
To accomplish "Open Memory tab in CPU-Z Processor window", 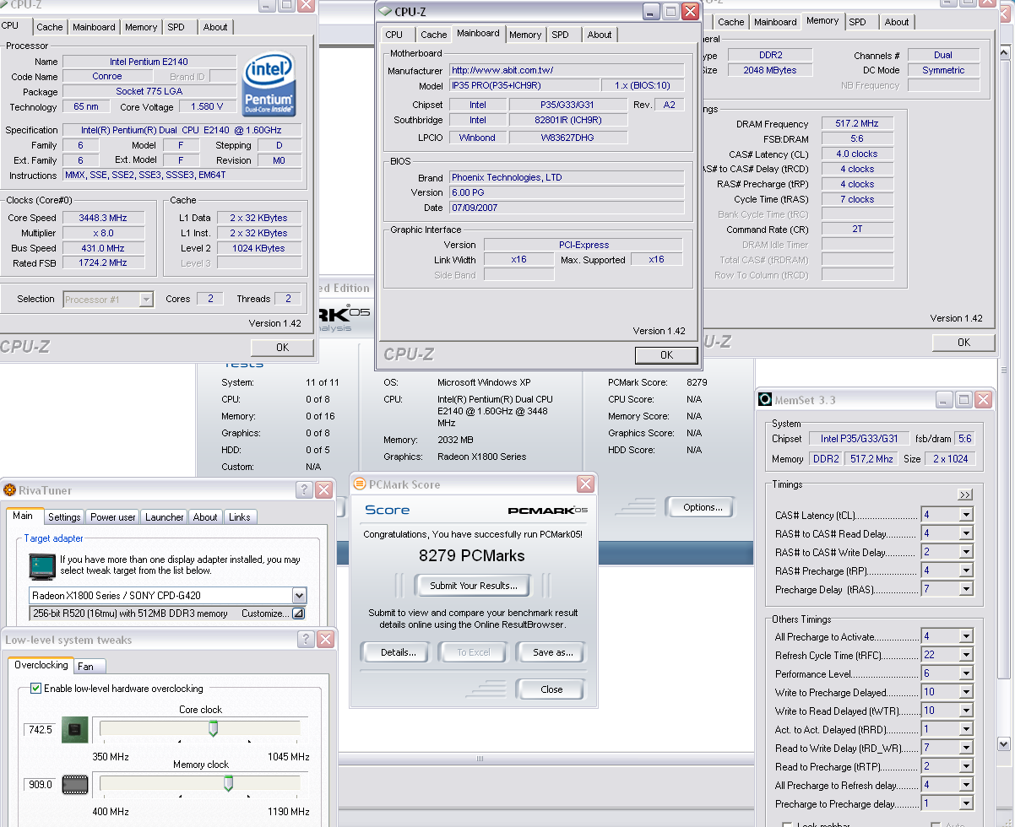I will 141,27.
